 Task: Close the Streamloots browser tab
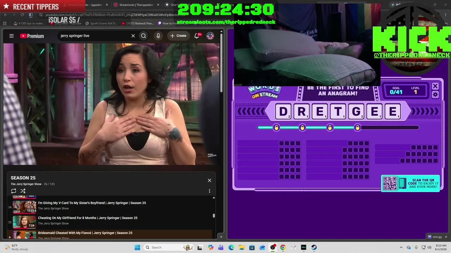158,5
